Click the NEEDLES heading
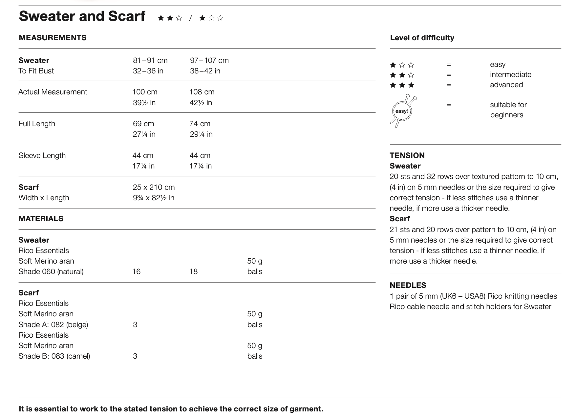Screen dimensions: 577x417 [x=408, y=285]
